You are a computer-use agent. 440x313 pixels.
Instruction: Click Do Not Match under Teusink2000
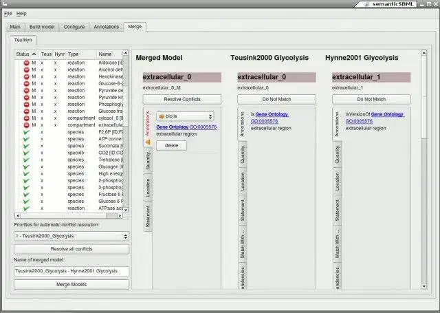276,99
